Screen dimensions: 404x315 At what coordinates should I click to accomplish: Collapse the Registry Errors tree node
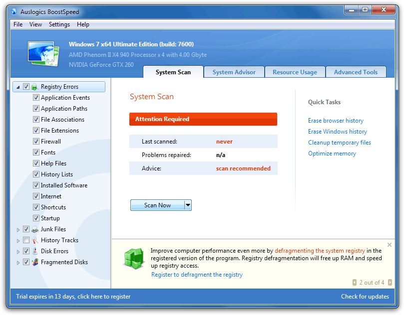tap(18, 87)
